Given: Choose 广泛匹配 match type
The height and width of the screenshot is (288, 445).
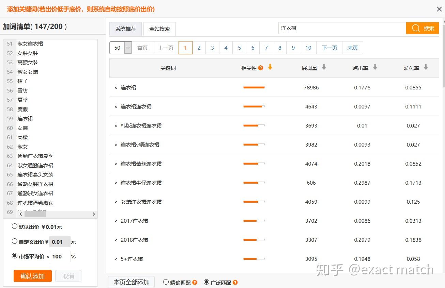Looking at the screenshot, I should click(x=206, y=282).
